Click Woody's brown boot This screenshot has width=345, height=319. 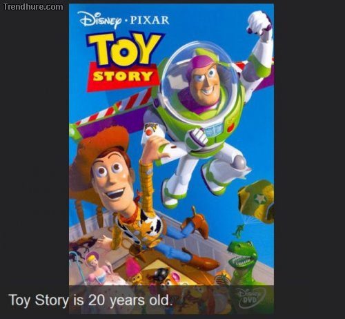(201, 260)
